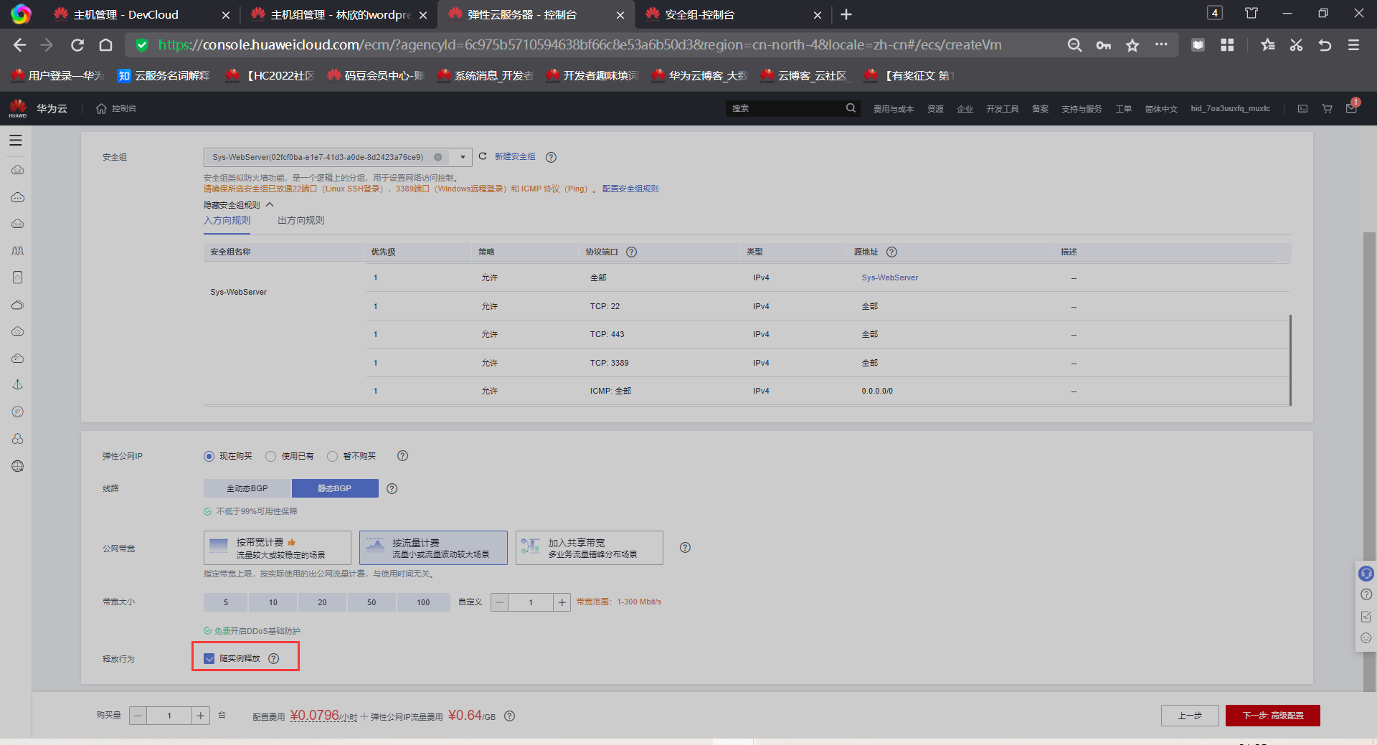Click the smiley face feedback icon

[1366, 638]
